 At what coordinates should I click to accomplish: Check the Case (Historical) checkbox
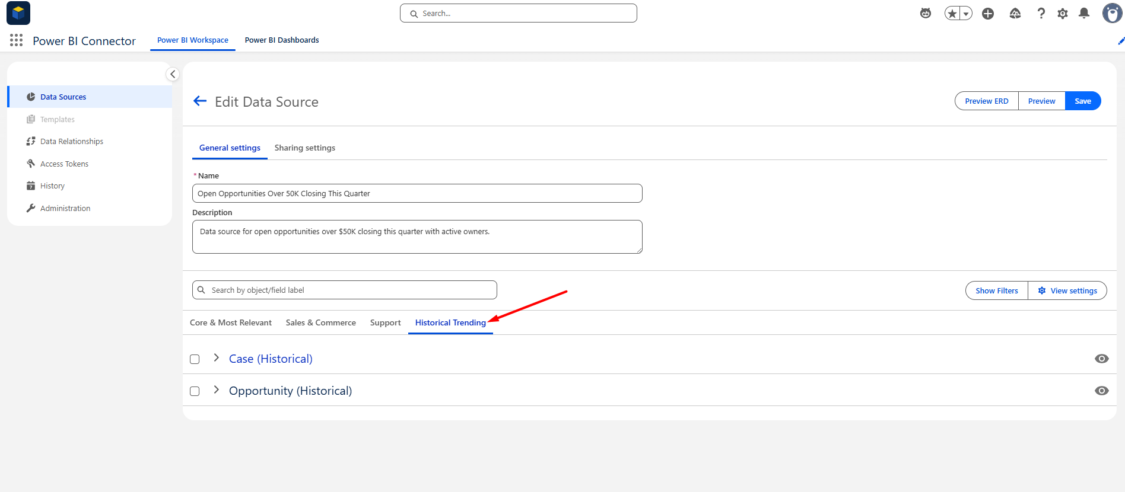(x=195, y=359)
